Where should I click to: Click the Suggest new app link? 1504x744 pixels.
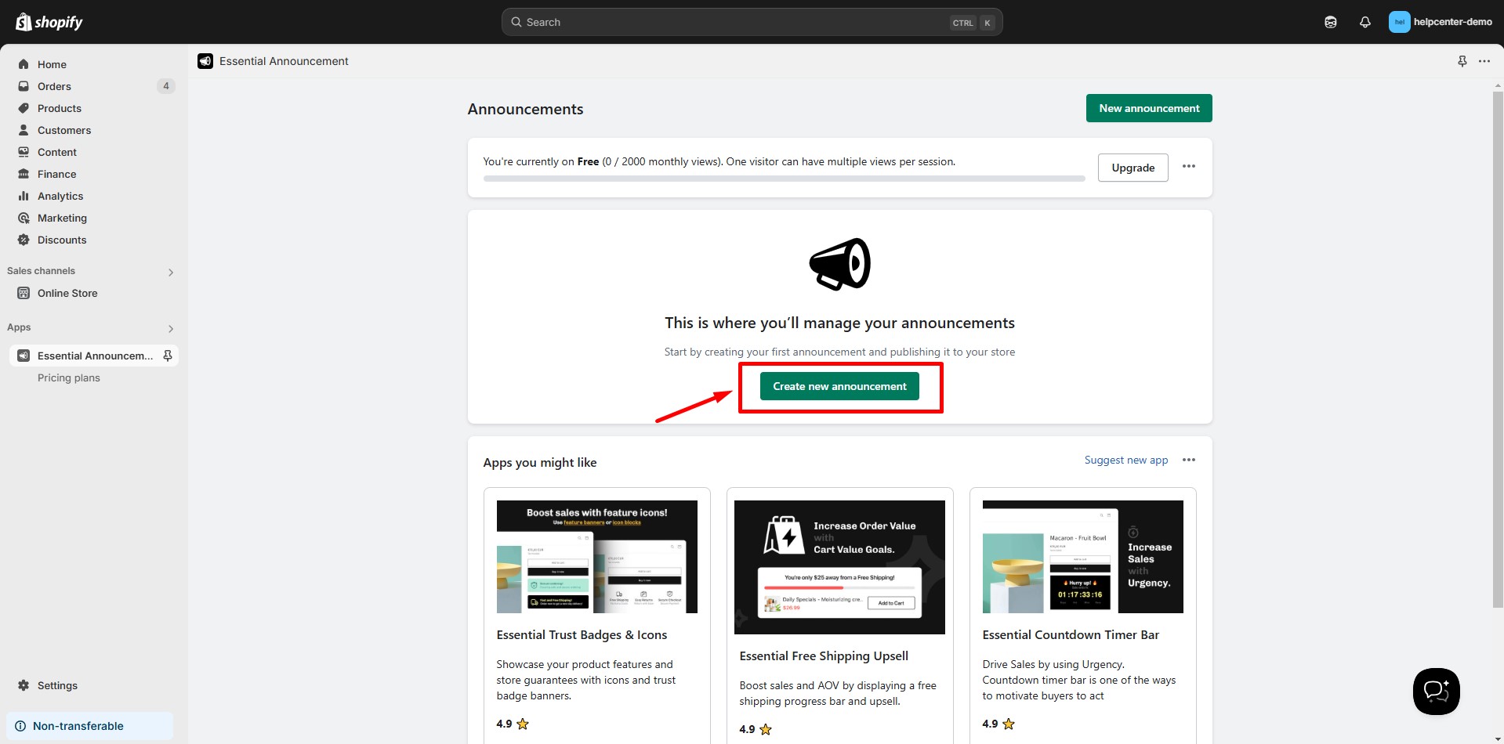(x=1125, y=460)
